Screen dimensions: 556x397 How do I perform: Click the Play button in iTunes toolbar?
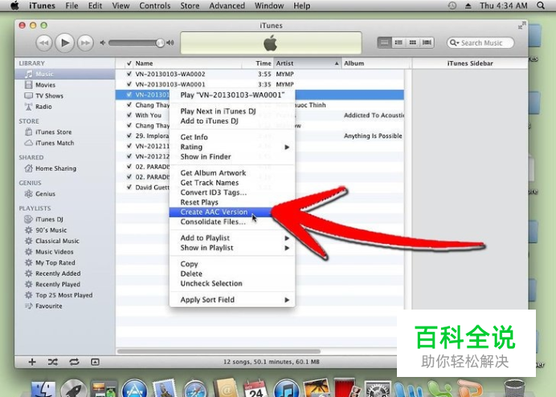[x=64, y=43]
